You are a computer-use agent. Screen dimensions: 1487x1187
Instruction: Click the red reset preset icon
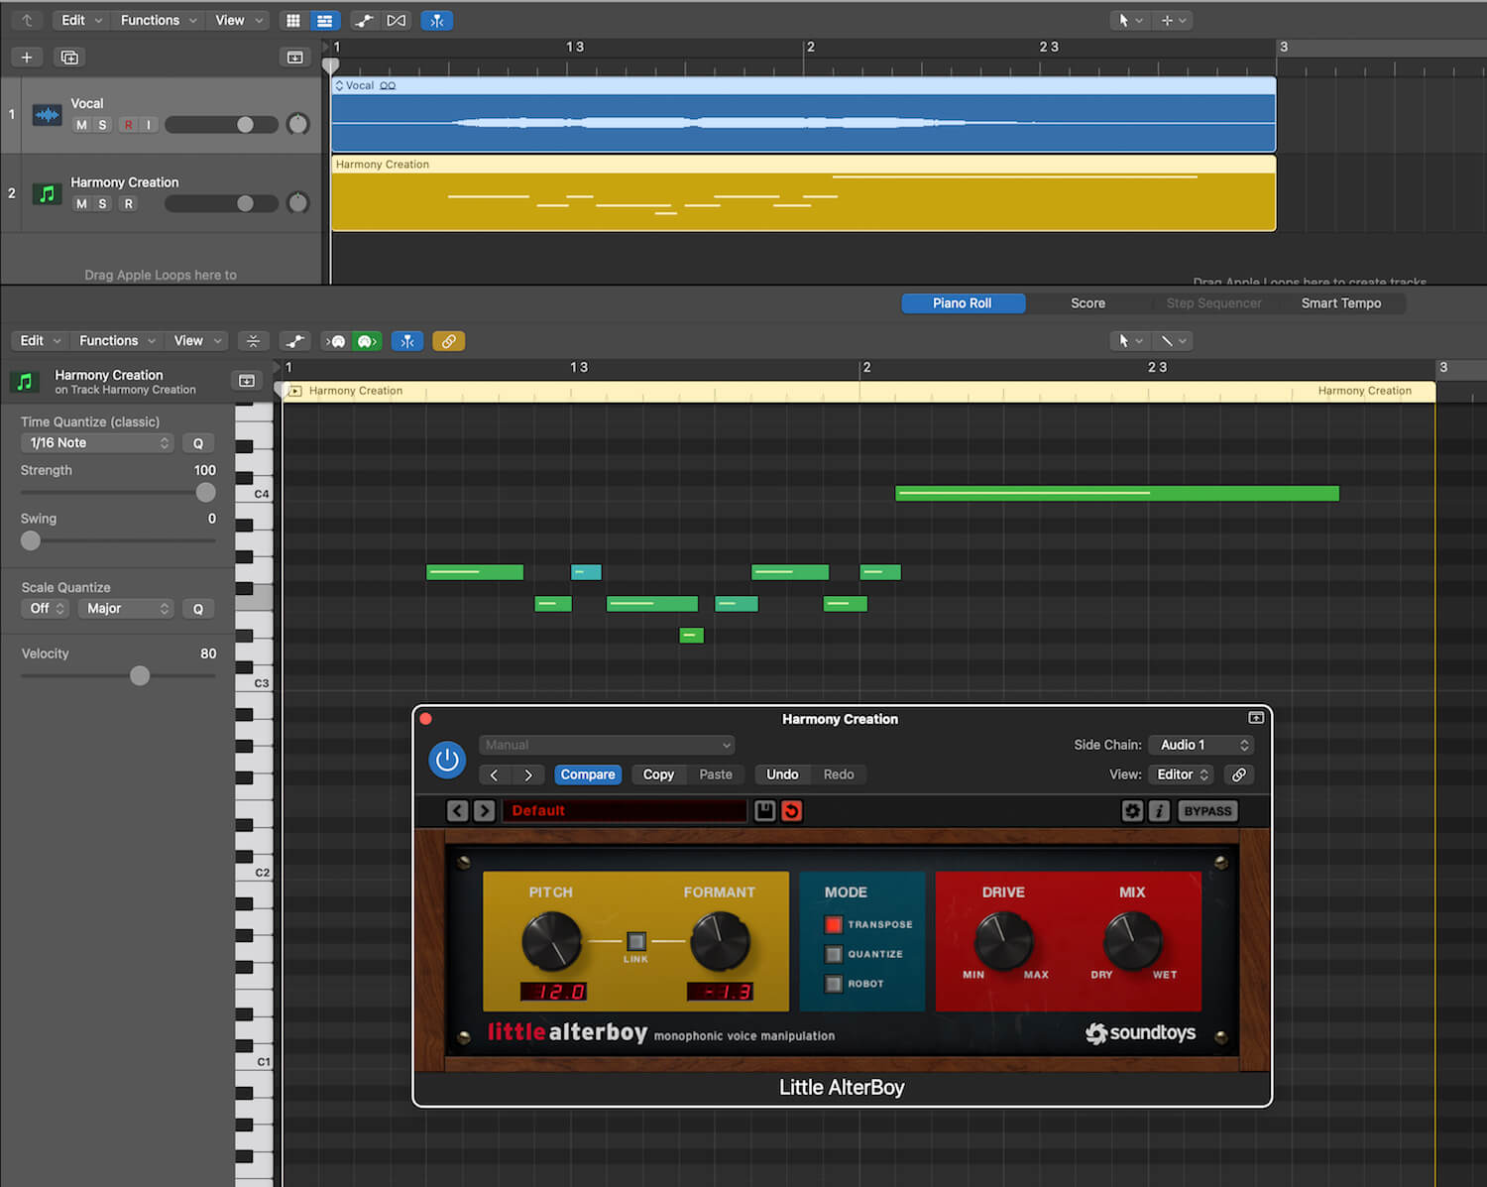click(792, 811)
